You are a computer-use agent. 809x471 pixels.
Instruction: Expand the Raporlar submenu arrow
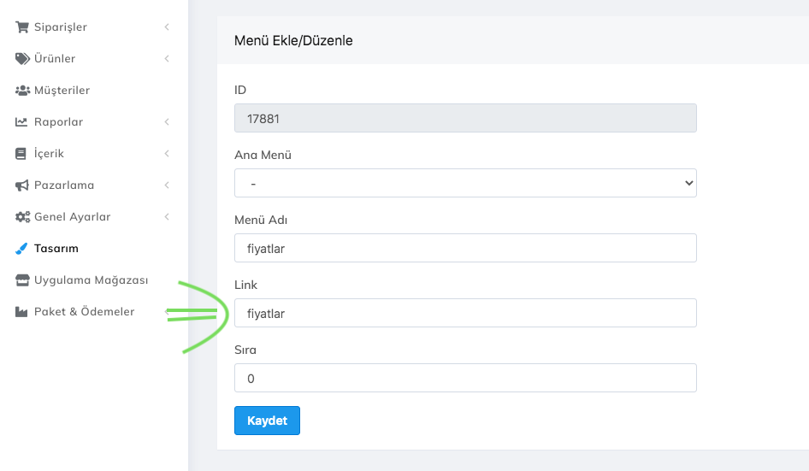(x=167, y=122)
